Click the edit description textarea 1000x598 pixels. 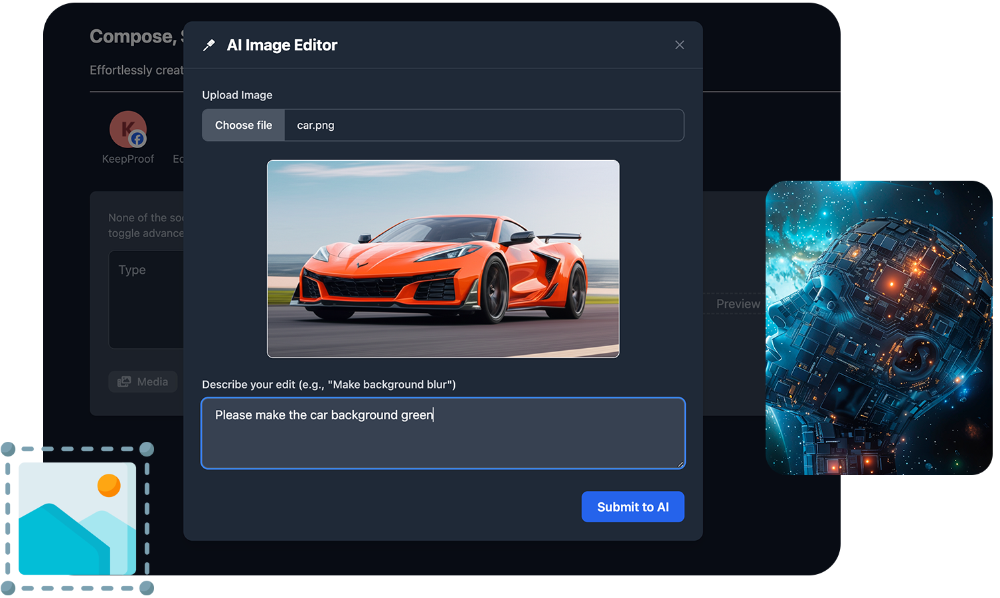pyautogui.click(x=443, y=433)
